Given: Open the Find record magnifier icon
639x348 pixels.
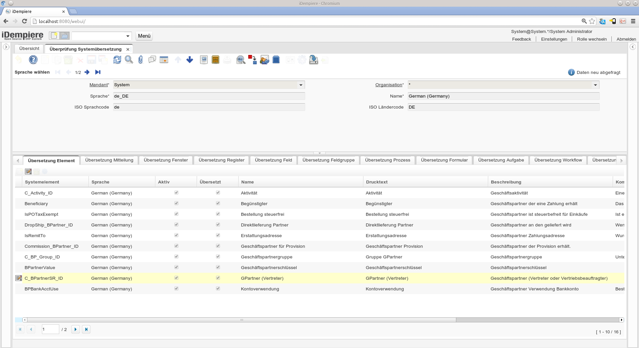Looking at the screenshot, I should pos(129,60).
